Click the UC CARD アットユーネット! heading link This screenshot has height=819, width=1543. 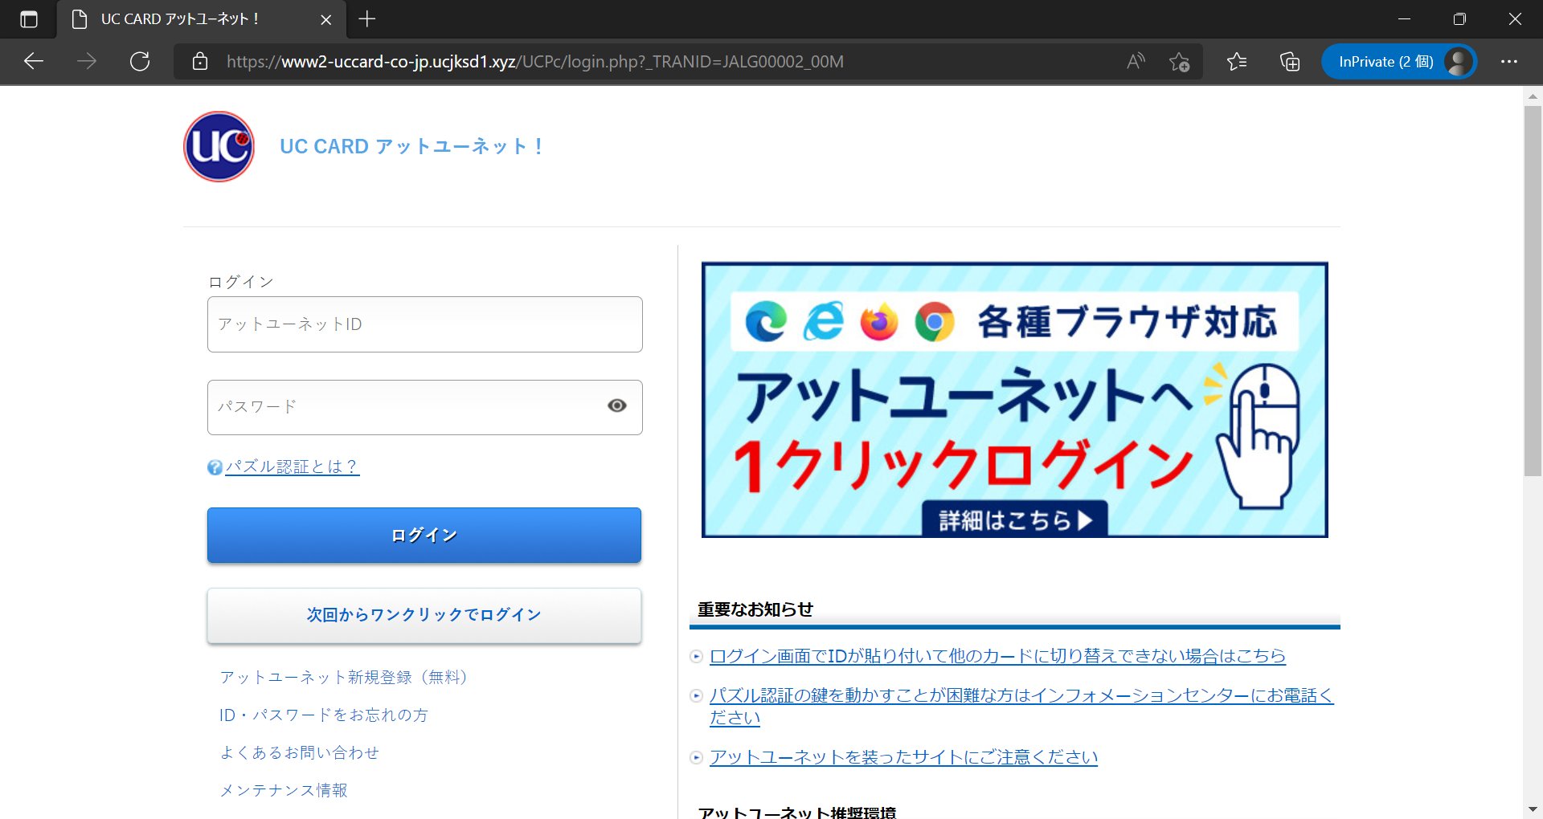(412, 146)
